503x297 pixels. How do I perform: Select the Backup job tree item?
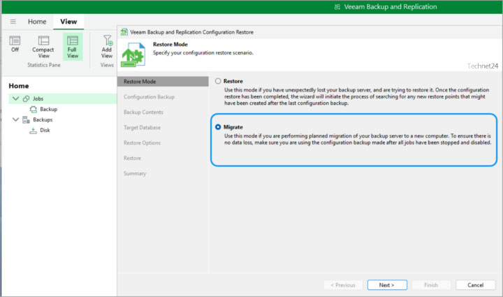pyautogui.click(x=48, y=109)
